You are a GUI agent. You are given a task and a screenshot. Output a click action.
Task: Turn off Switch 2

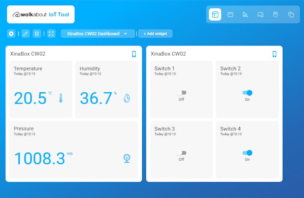pyautogui.click(x=247, y=93)
